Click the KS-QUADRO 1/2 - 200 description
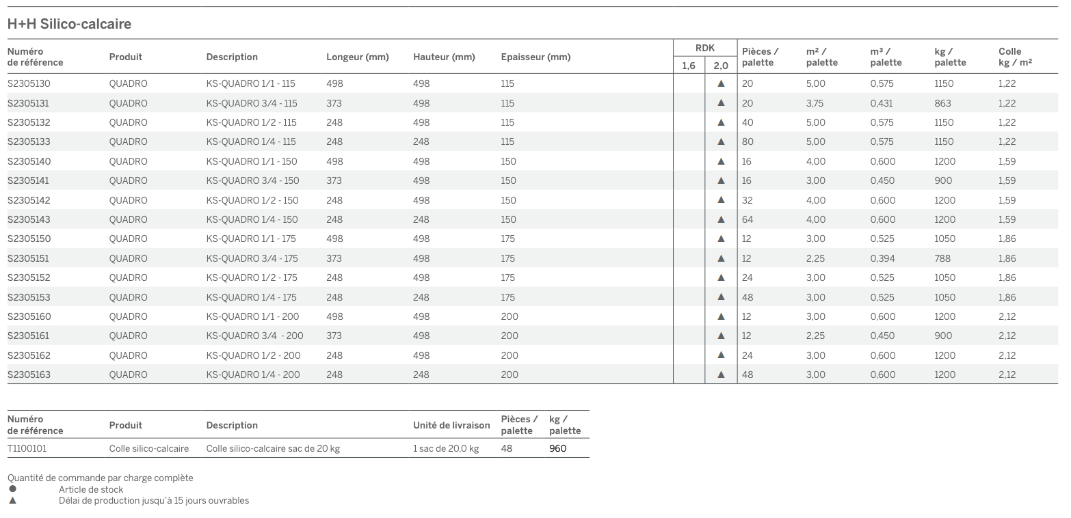The width and height of the screenshot is (1071, 518). 253,355
